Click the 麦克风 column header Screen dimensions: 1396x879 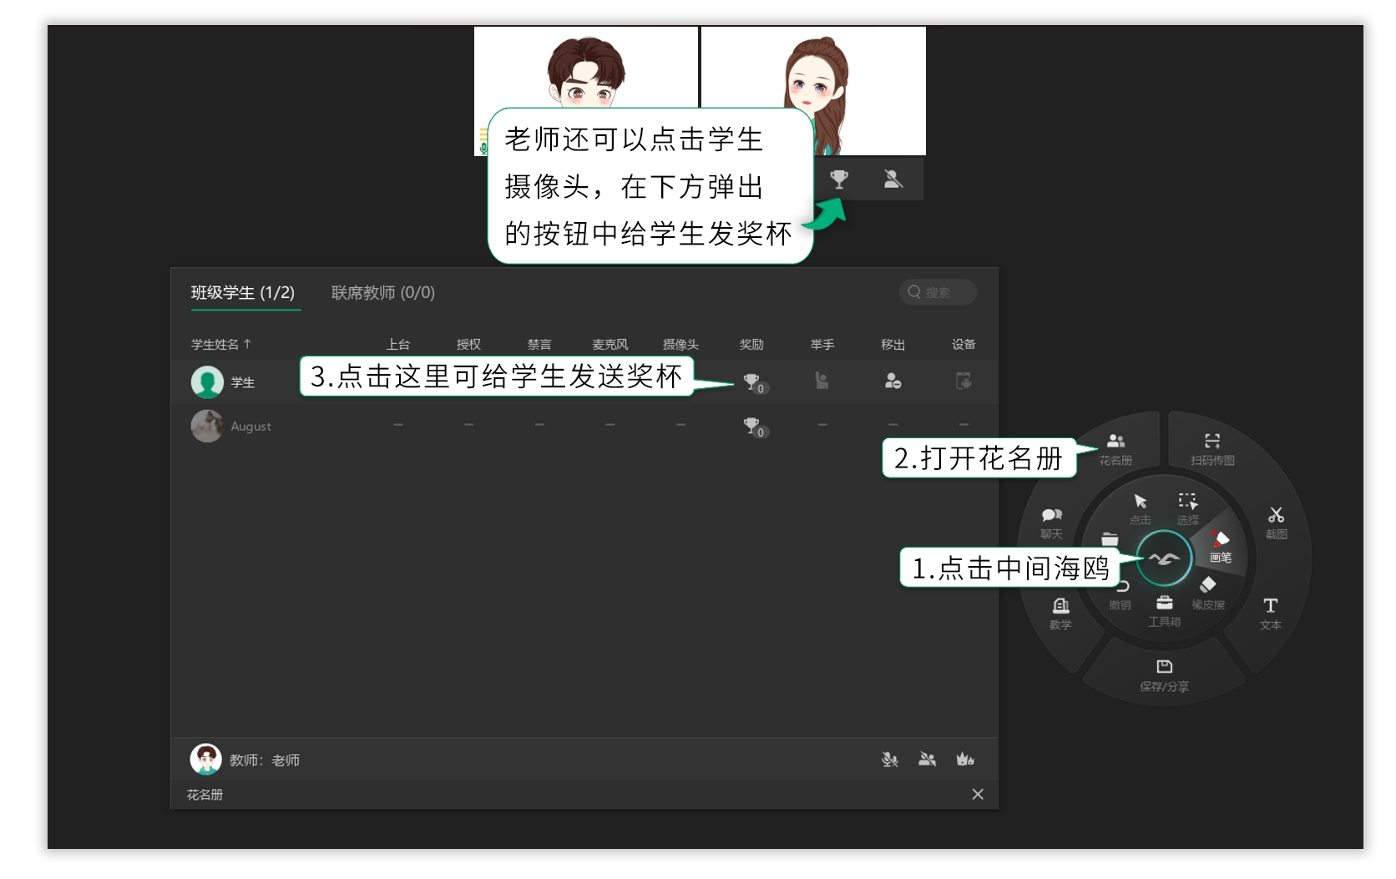coord(610,344)
